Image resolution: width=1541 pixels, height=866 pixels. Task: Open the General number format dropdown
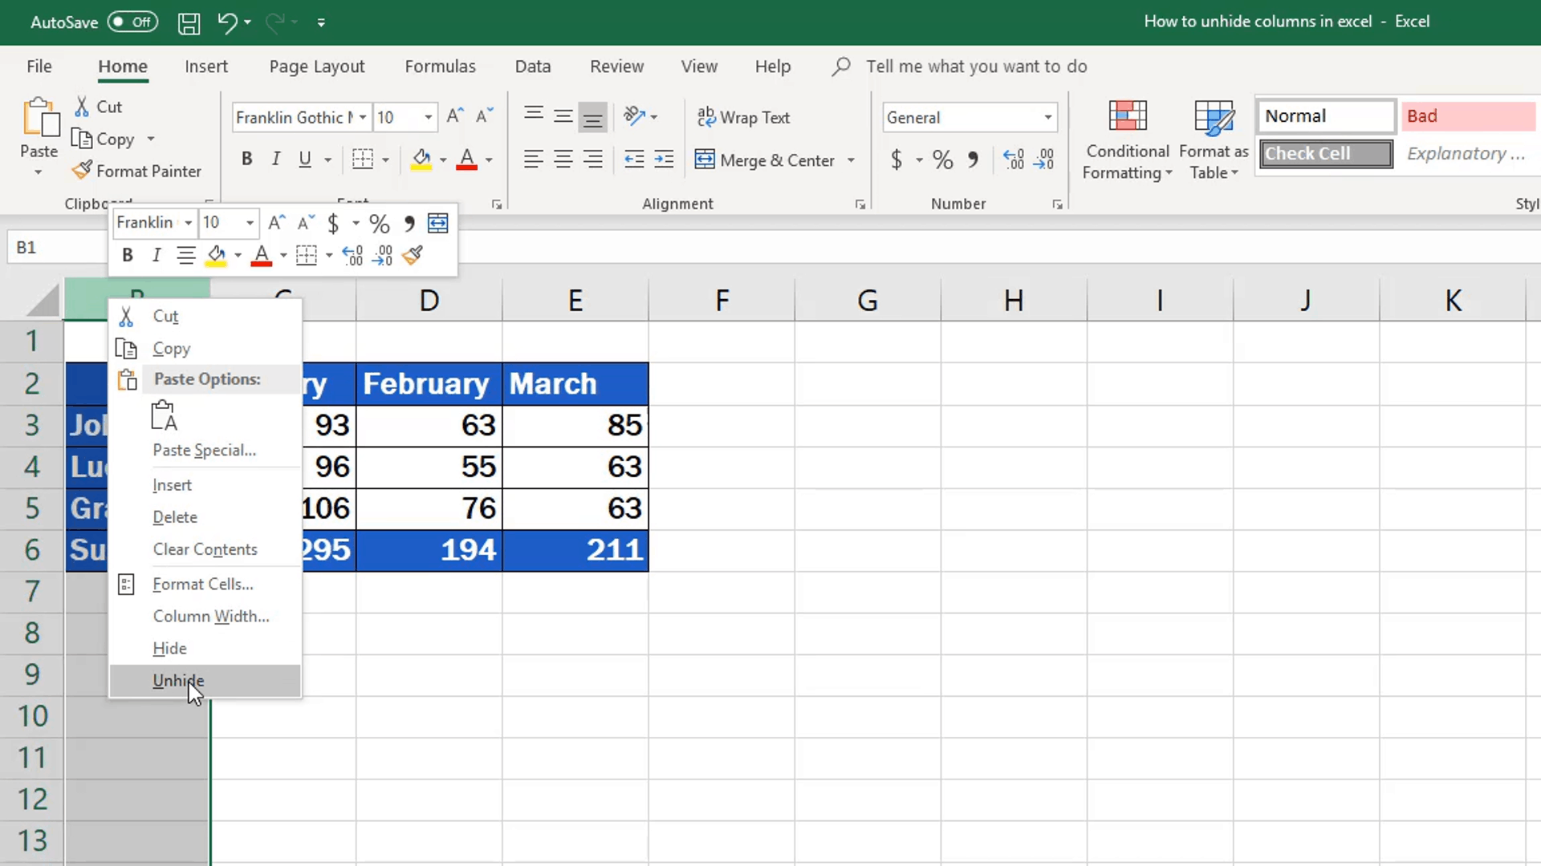click(x=1047, y=117)
